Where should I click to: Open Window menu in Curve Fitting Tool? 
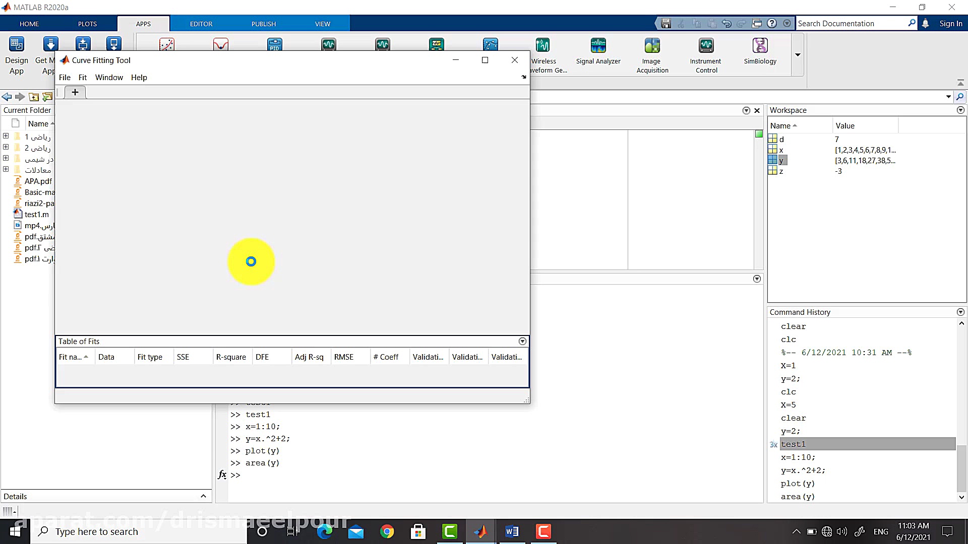click(x=109, y=77)
